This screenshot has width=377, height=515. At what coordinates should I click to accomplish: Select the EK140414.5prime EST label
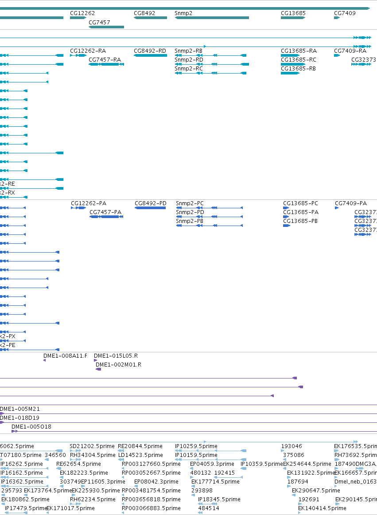322,508
